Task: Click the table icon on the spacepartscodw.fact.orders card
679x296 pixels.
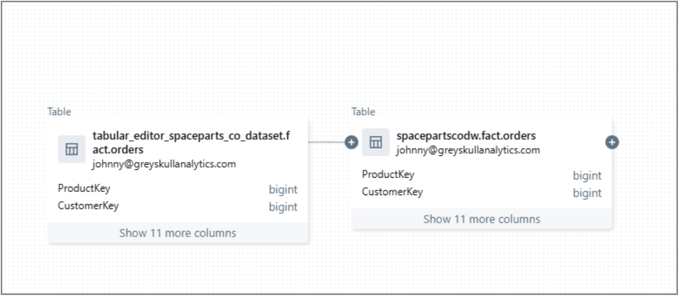Action: click(x=376, y=142)
